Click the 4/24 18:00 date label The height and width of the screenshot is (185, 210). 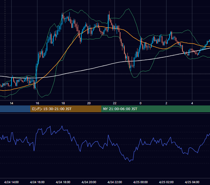(x=63, y=182)
